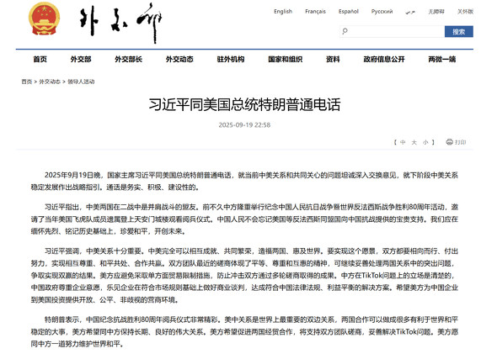Click the printer icon
This screenshot has height=359, width=497.
449,142
